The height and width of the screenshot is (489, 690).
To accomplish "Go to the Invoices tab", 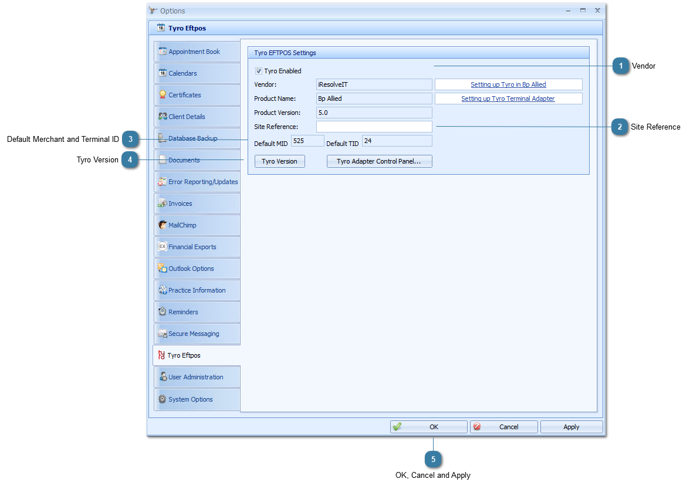I will pyautogui.click(x=197, y=203).
